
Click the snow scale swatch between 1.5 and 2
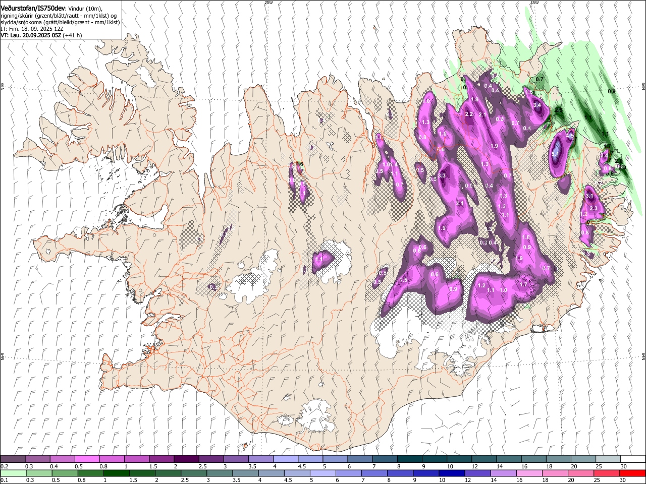point(161,459)
